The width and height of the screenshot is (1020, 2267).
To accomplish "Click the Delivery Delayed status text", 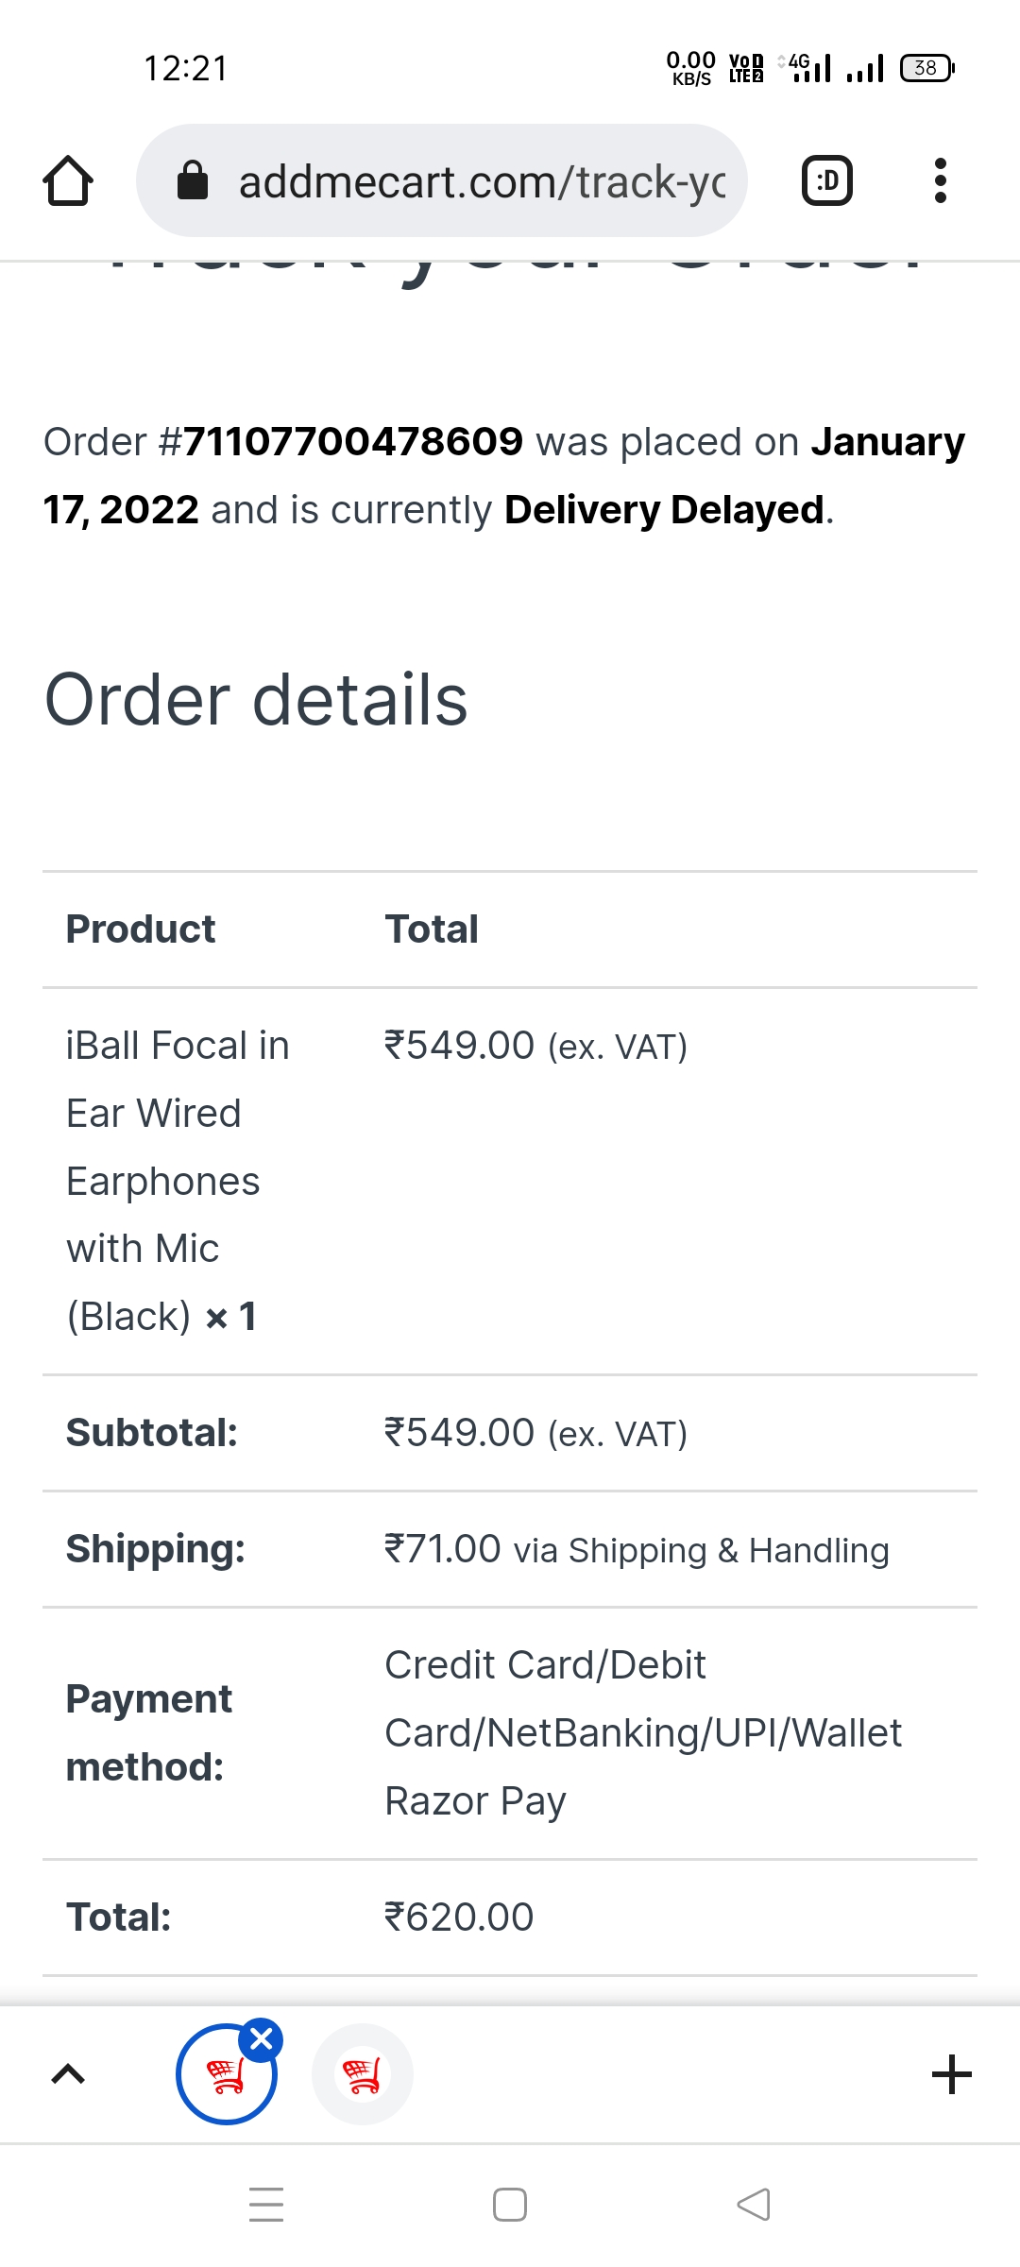I will 665,510.
